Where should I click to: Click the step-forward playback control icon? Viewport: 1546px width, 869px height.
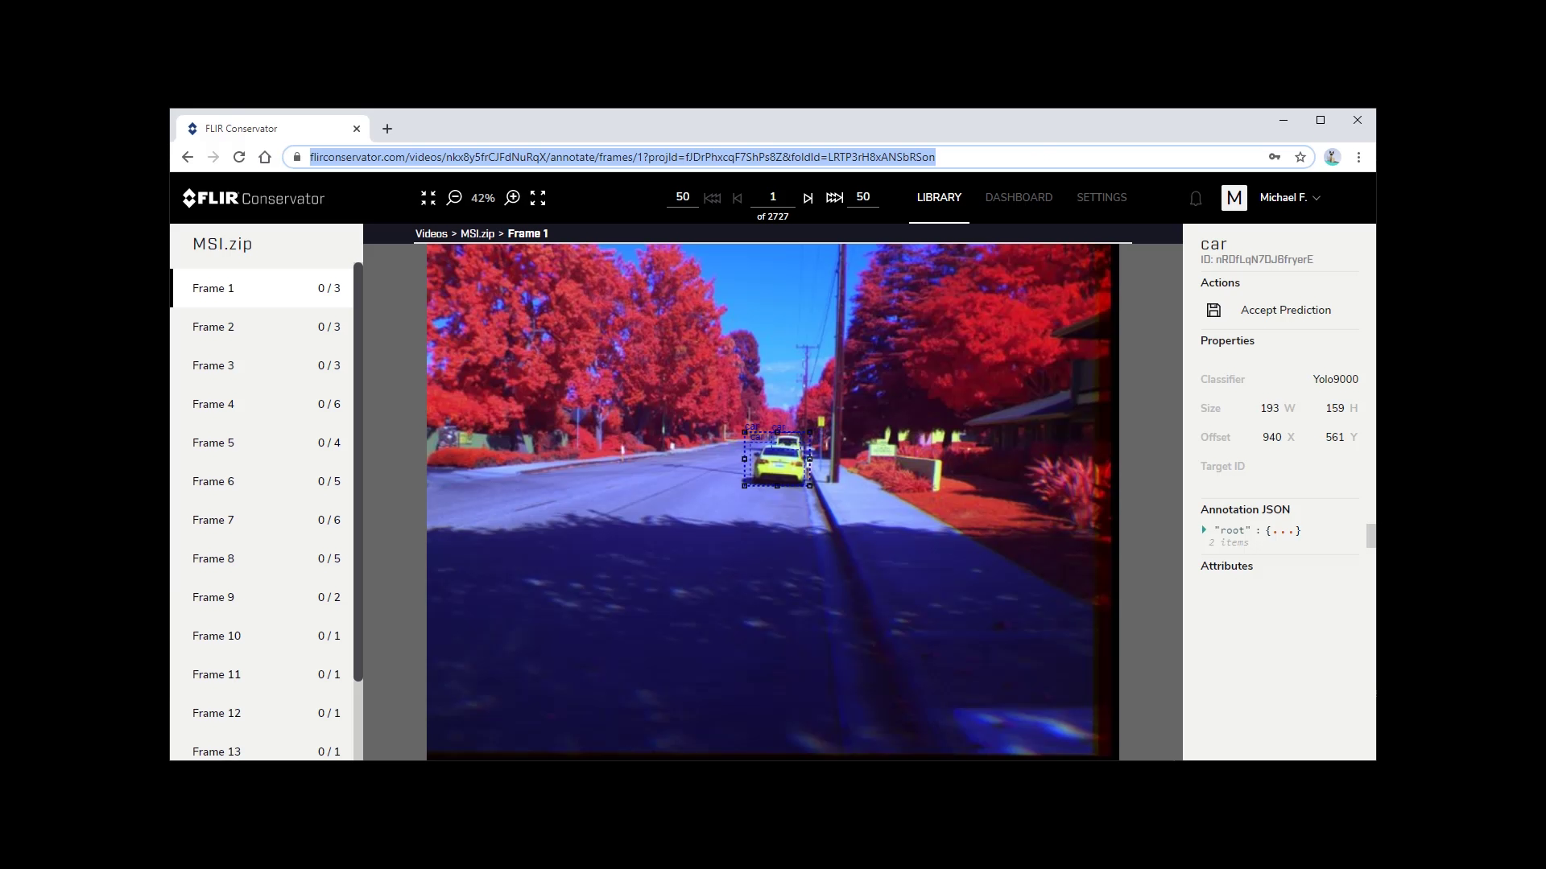click(x=808, y=197)
